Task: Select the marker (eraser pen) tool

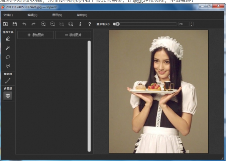Action: pos(8,39)
